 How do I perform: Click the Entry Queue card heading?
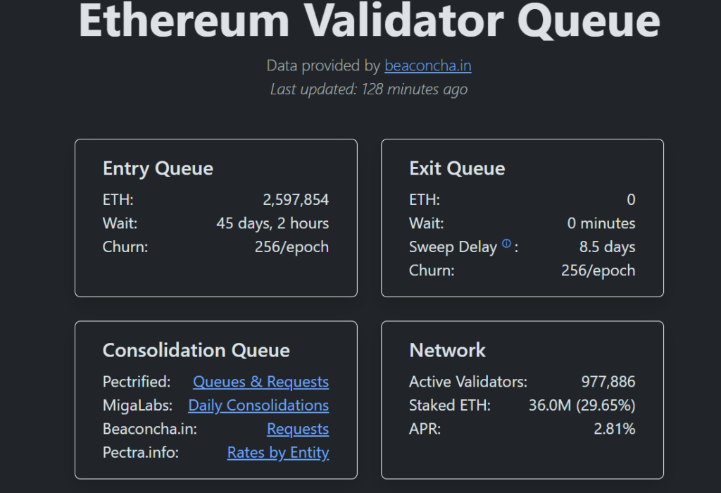pos(158,168)
